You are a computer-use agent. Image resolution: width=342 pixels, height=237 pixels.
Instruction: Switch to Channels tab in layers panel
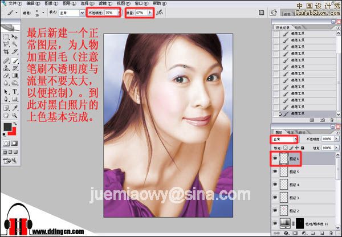290,132
